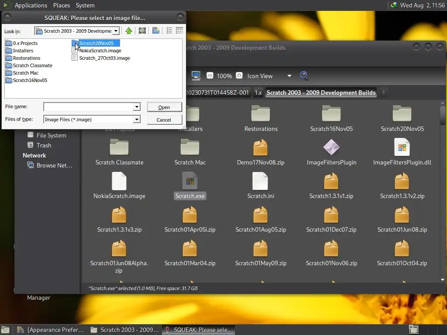Select Scratch Classmate folder in dialog list

tap(29, 65)
